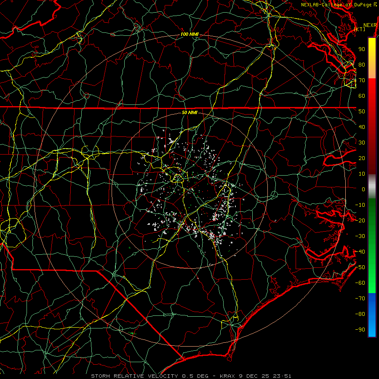The width and height of the screenshot is (379, 379).
Task: Pick the bright green band near -60
Action: [372, 285]
